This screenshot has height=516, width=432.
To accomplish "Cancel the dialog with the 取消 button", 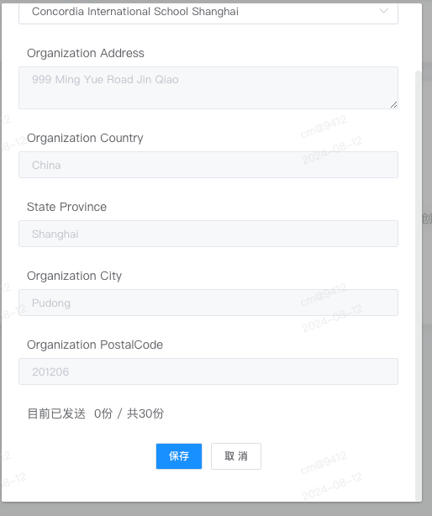I will 236,456.
